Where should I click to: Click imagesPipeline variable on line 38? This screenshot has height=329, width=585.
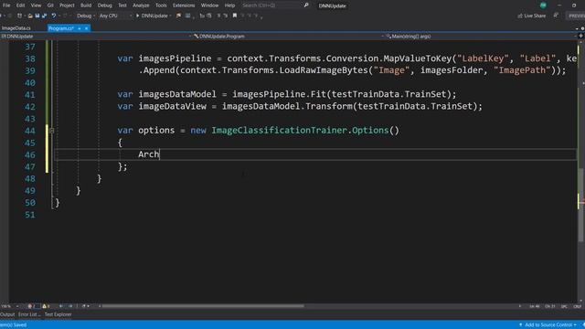(175, 58)
